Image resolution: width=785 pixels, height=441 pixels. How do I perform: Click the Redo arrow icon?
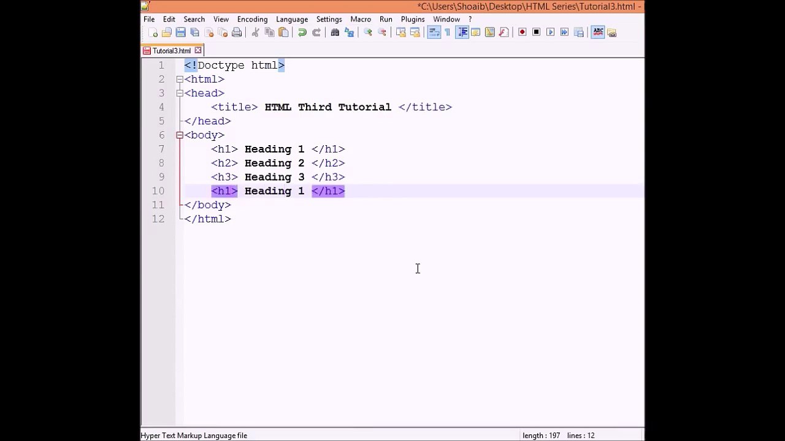click(316, 32)
